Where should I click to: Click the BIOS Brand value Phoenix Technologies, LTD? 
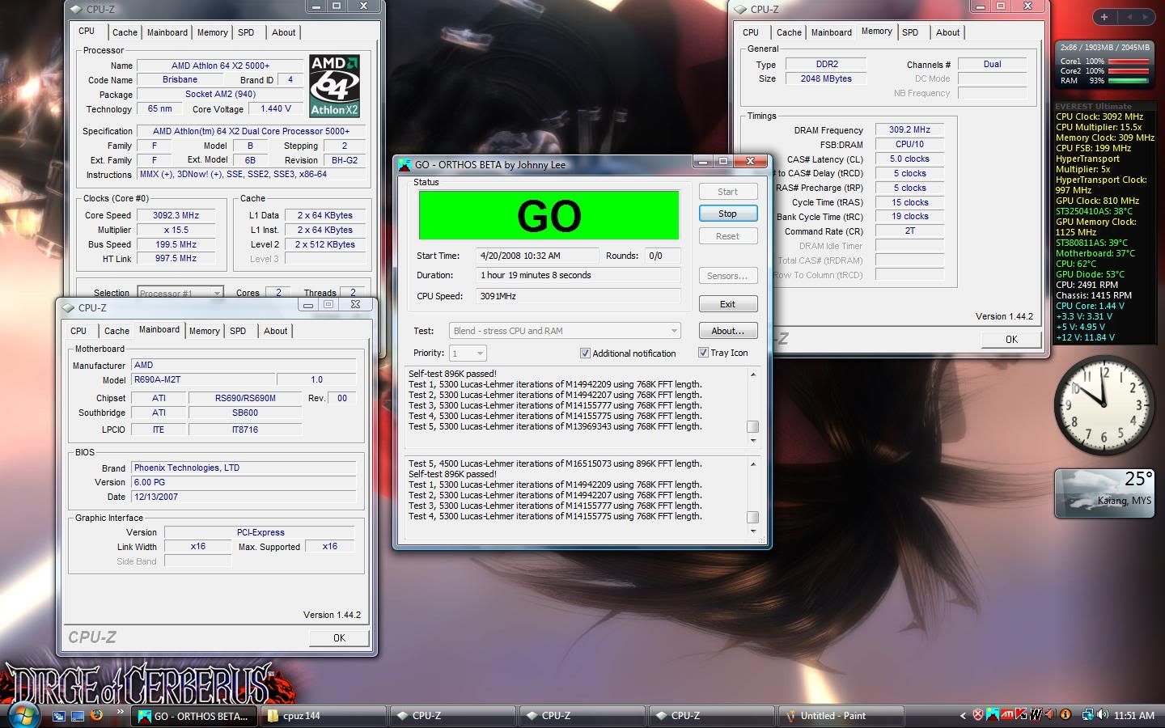[244, 468]
